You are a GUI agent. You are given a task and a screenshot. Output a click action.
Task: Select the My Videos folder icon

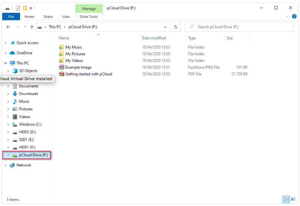[61, 61]
